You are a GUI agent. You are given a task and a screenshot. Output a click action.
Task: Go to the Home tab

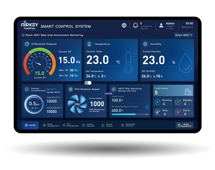click(x=30, y=125)
